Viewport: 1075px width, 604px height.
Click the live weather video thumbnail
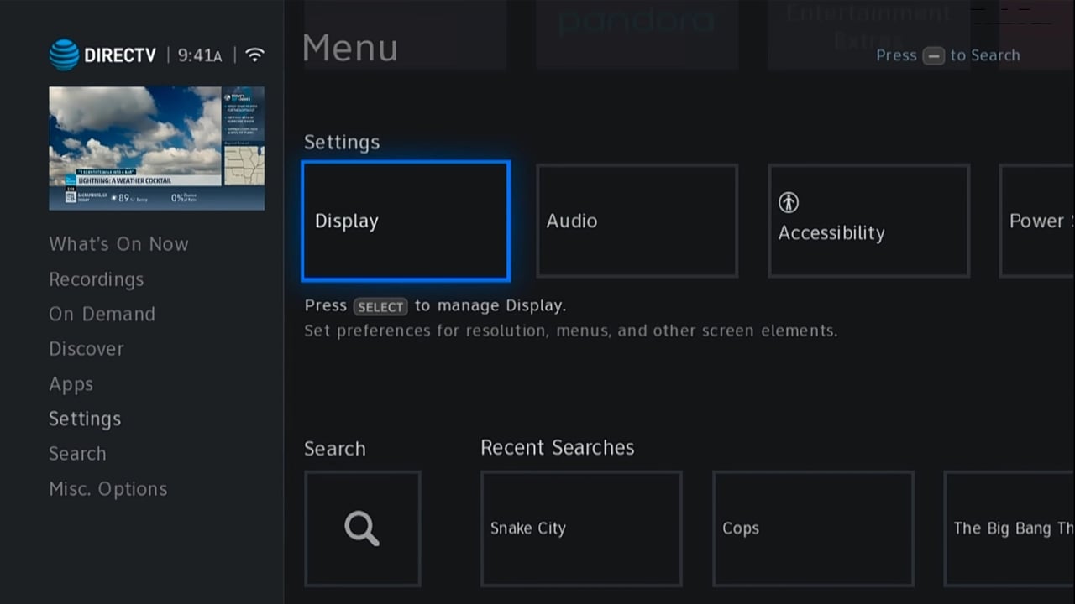(x=156, y=148)
